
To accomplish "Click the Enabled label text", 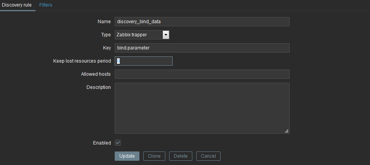I will [x=102, y=143].
